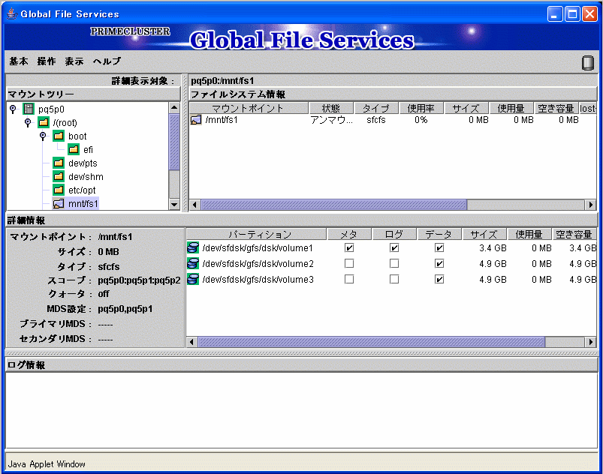Collapse the boot tree node
This screenshot has height=474, width=603.
pyautogui.click(x=43, y=136)
